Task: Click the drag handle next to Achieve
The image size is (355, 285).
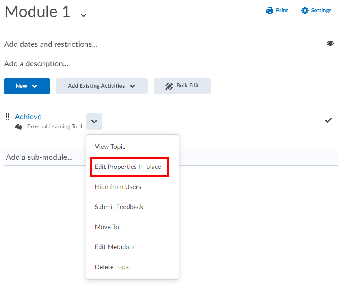Action: coord(7,117)
